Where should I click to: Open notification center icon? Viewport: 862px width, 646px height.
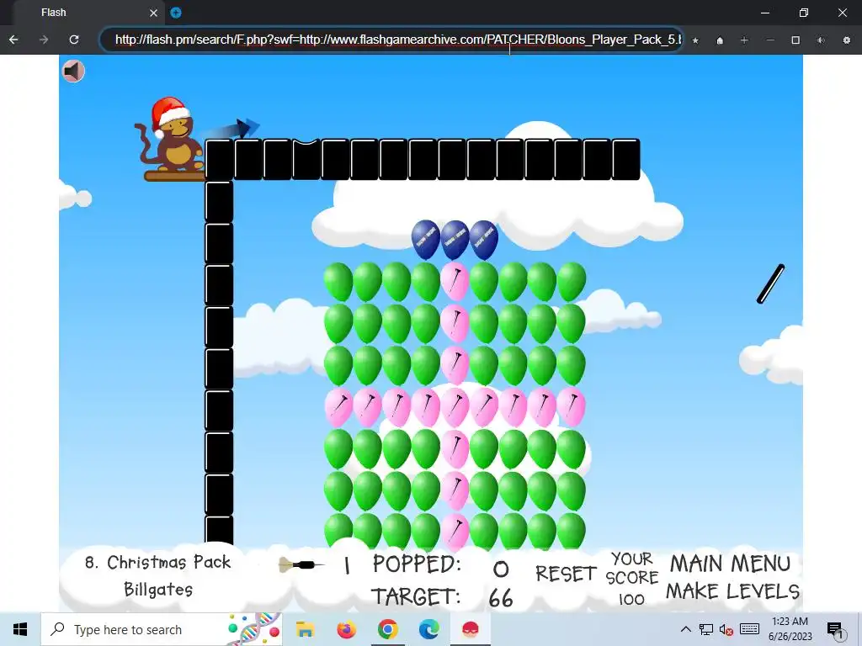coord(835,630)
